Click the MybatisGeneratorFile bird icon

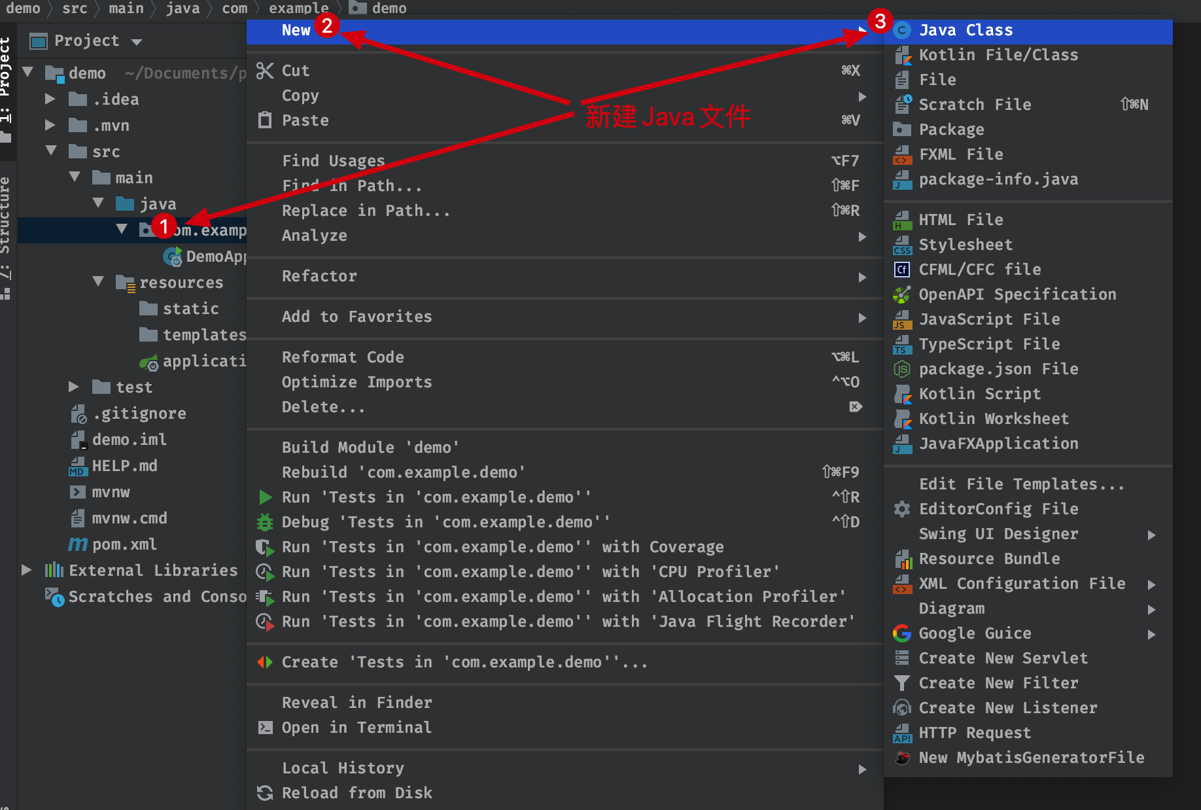903,758
